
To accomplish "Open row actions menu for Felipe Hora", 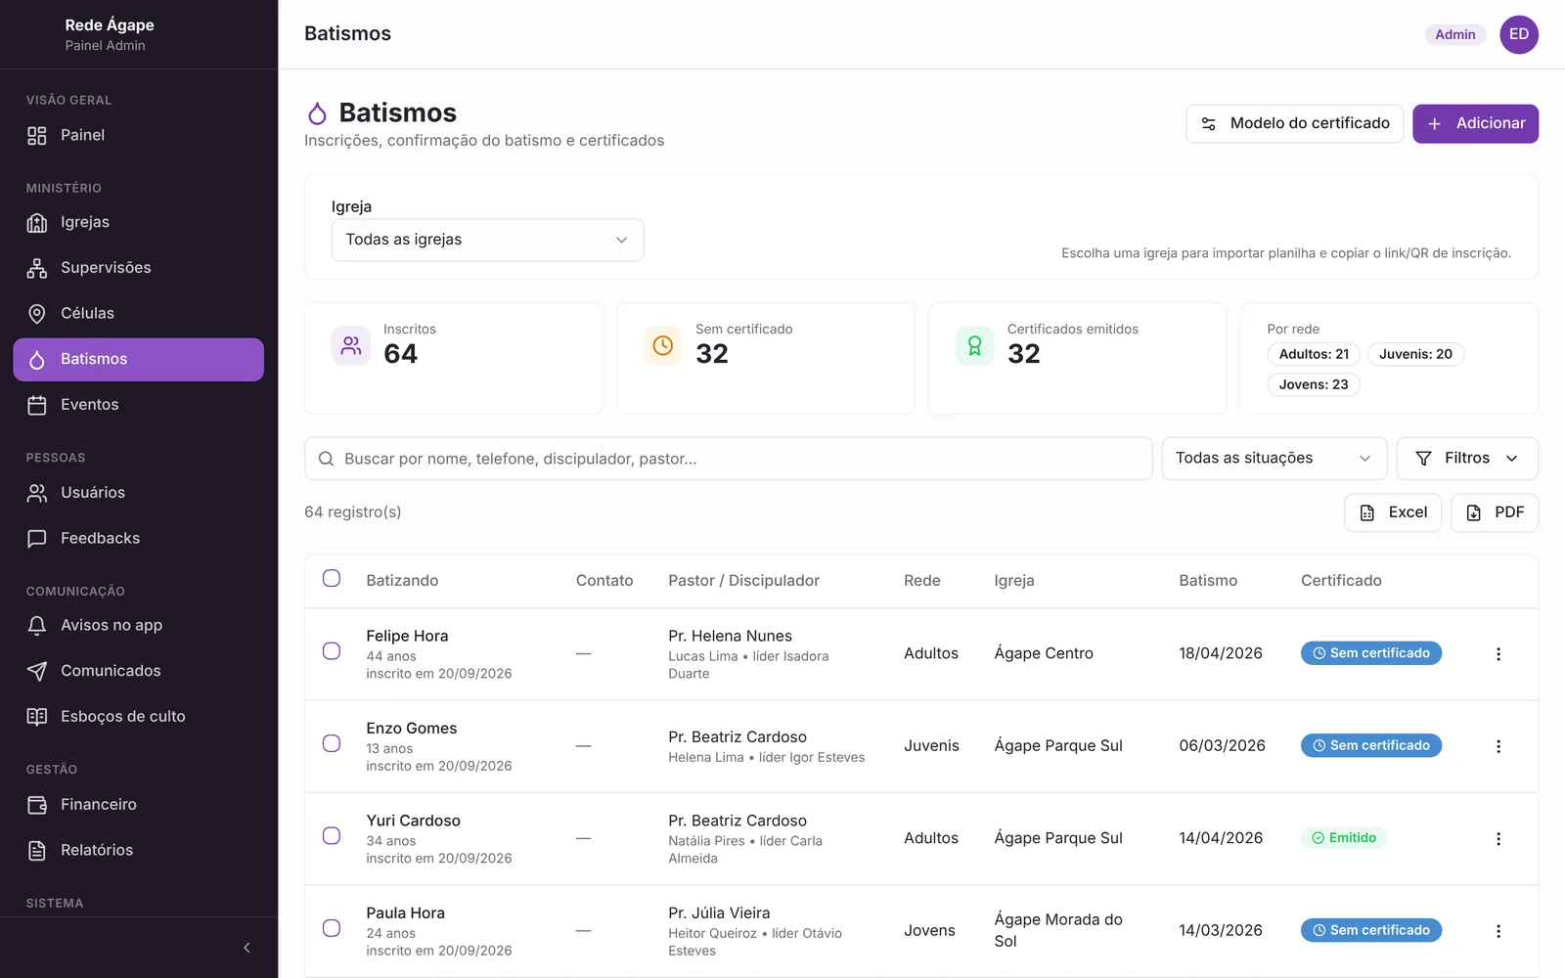I will 1498,654.
